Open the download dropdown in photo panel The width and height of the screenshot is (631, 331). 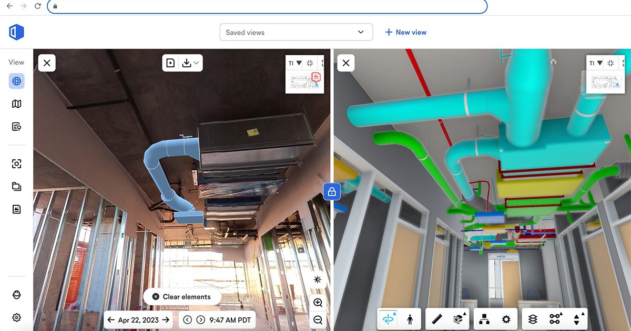point(190,63)
